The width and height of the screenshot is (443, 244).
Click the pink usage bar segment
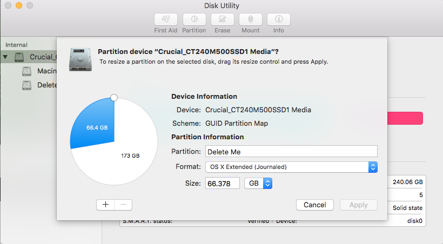tap(405, 118)
